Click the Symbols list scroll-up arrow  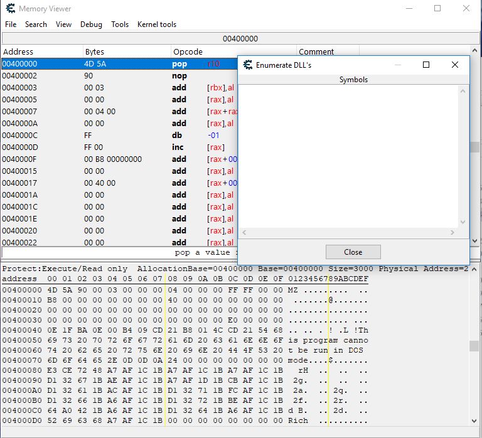(464, 91)
